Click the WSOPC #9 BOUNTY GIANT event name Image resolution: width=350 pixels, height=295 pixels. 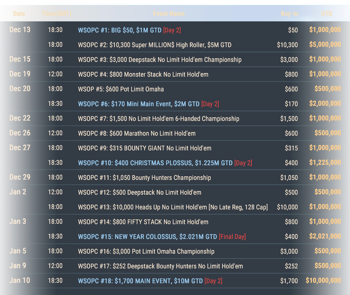[x=145, y=148]
